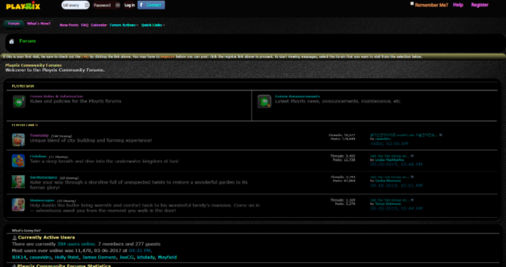
Task: Open user kitelady's profile
Action: [x=146, y=257]
